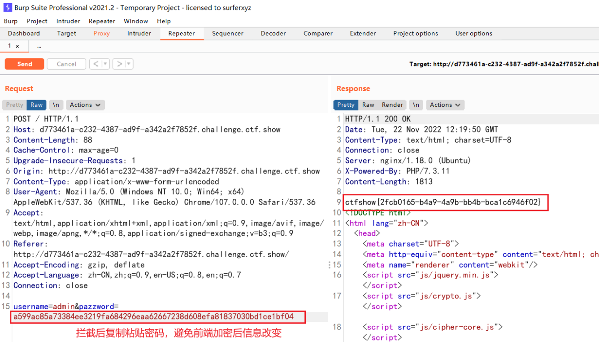Toggle \n non-printable chars in Response
The image size is (599, 342).
pyautogui.click(x=416, y=105)
